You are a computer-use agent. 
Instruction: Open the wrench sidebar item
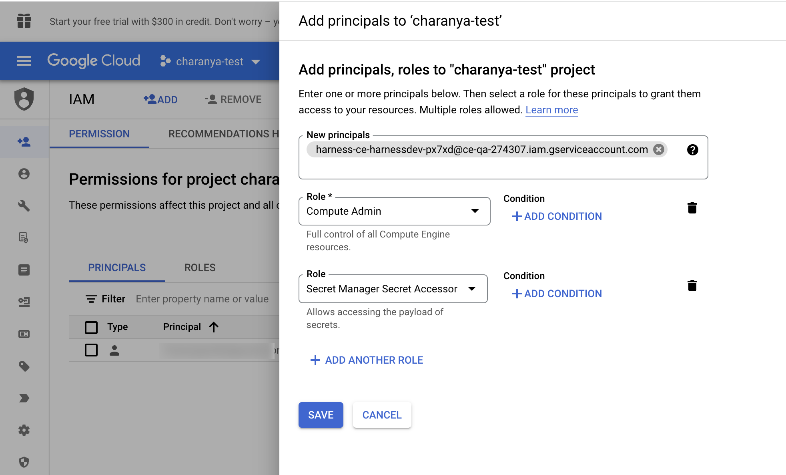pyautogui.click(x=24, y=206)
